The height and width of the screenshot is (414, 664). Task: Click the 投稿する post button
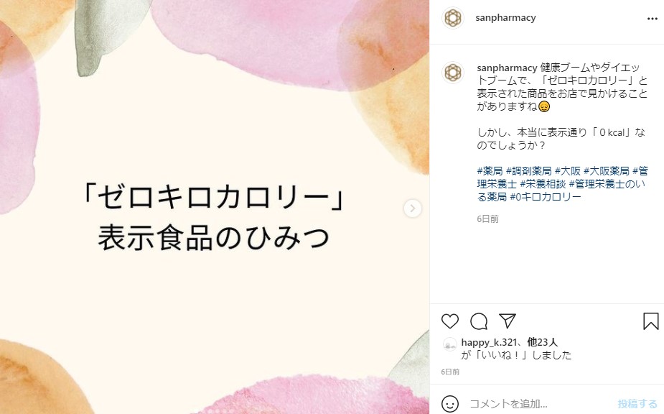[x=637, y=403]
